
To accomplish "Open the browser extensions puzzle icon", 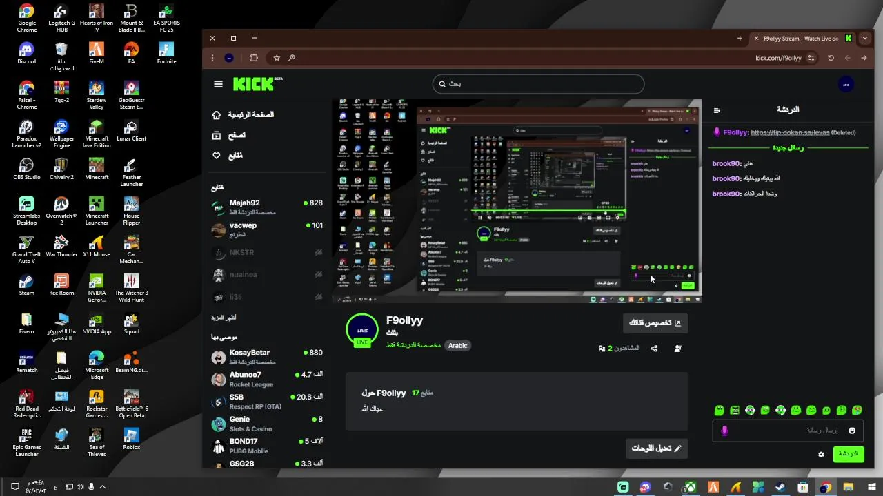I will (x=254, y=58).
